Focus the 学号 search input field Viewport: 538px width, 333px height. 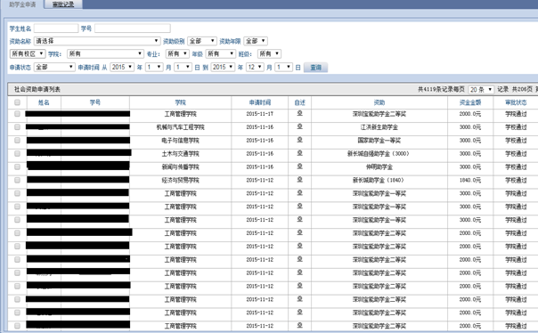click(133, 28)
